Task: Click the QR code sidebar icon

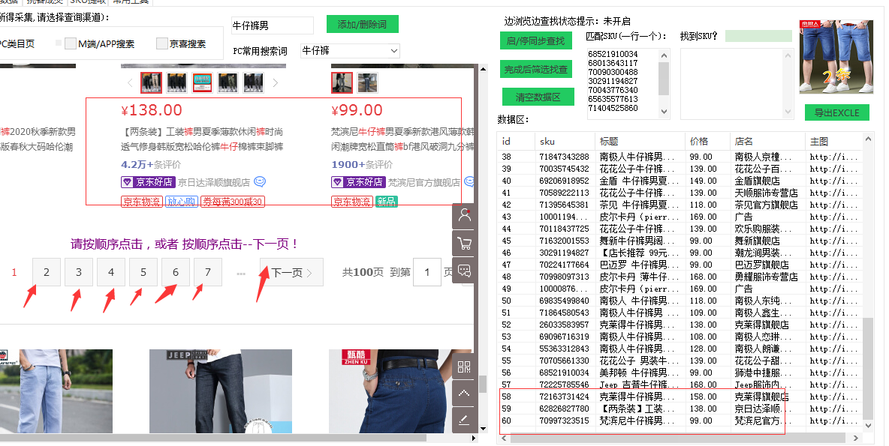Action: pyautogui.click(x=464, y=367)
